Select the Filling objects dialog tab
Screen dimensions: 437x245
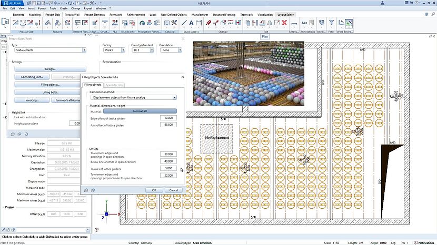(93, 85)
